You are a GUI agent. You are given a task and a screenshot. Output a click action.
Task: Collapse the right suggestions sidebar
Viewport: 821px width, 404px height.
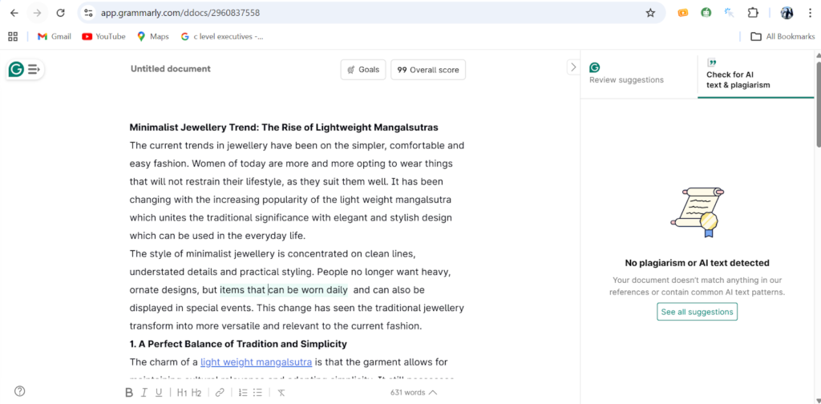[x=572, y=67]
